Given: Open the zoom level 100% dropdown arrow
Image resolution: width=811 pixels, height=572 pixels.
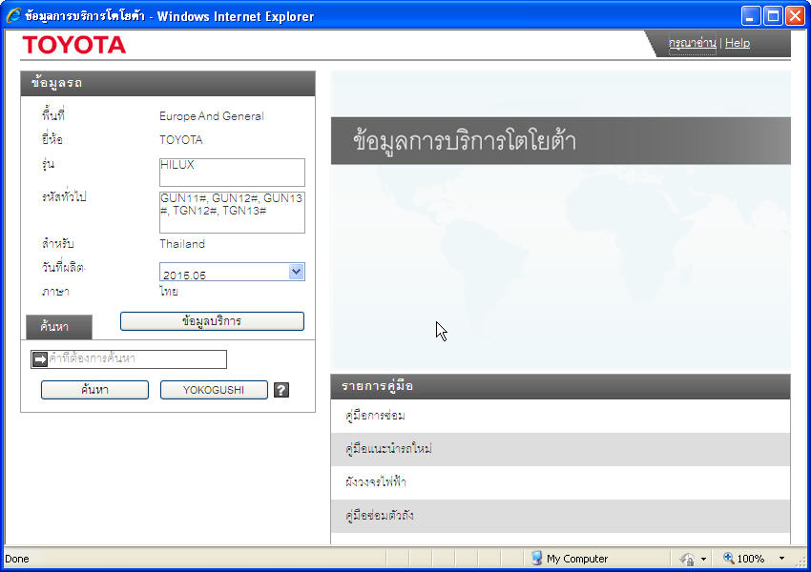Looking at the screenshot, I should [781, 559].
